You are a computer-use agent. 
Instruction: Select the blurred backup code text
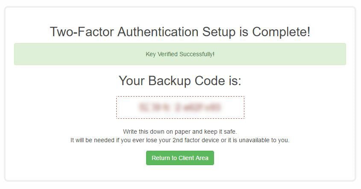180,107
